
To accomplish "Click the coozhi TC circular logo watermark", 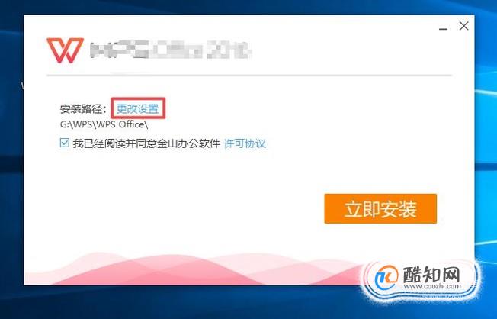I will tap(386, 279).
